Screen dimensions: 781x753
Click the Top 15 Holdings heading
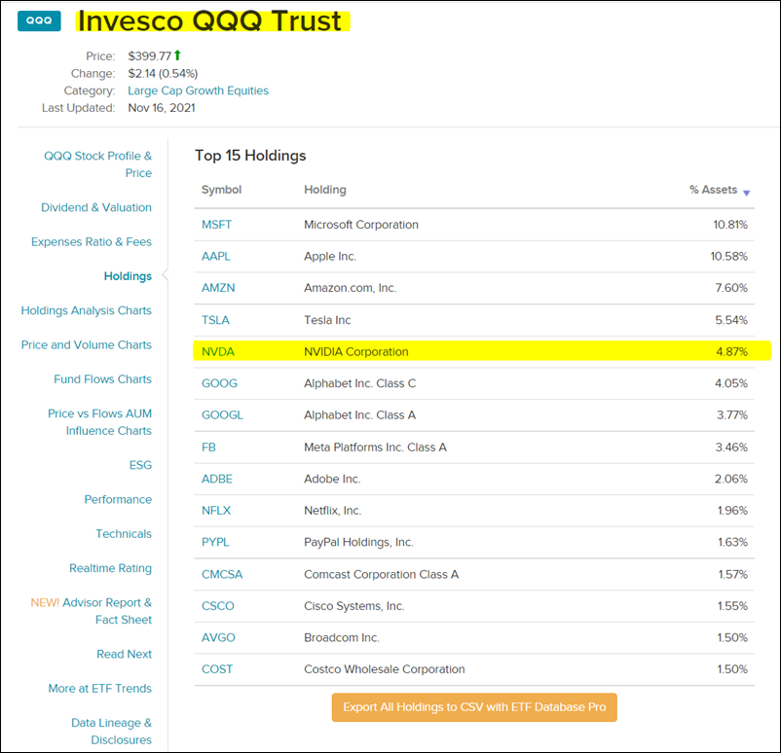[250, 156]
